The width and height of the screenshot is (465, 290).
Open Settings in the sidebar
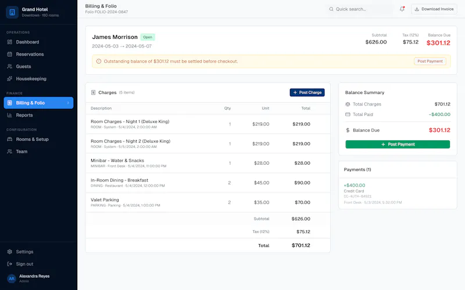pos(38,252)
